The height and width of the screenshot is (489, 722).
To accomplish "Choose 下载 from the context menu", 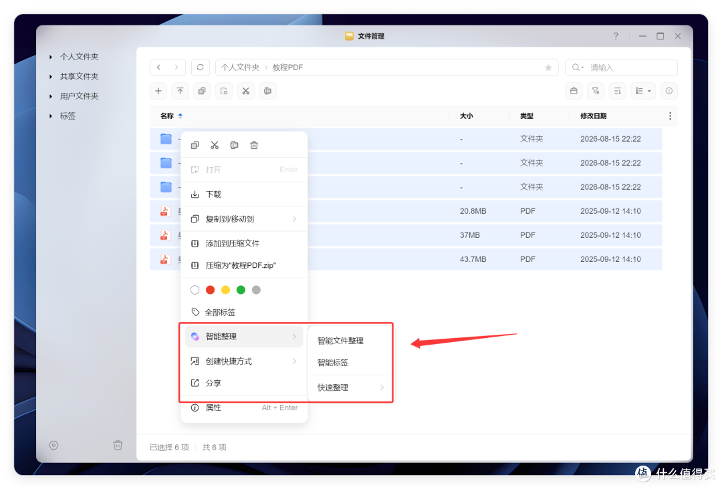I will (x=244, y=194).
